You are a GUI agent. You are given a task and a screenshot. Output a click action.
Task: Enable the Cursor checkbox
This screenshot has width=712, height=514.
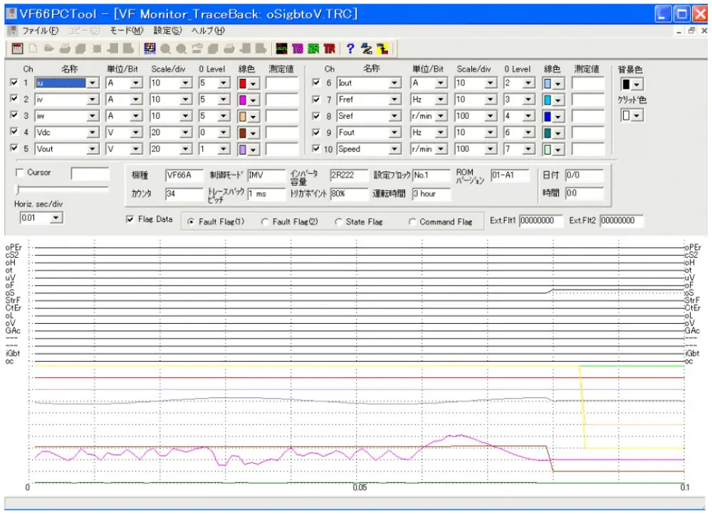click(19, 173)
